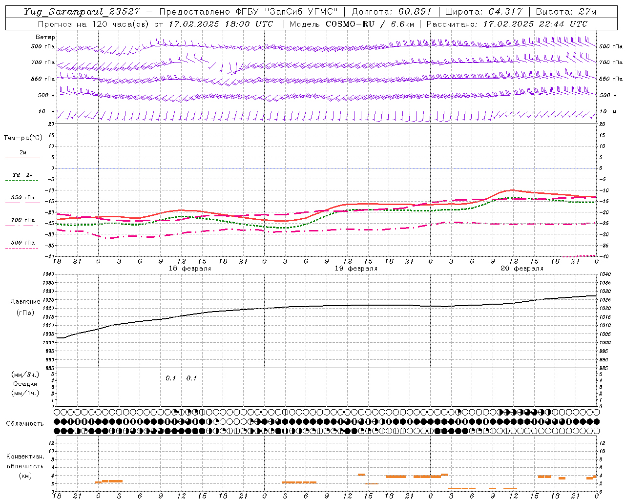This screenshot has height=500, width=625.
Task: Click the Конвективн. convective cloud label
Action: click(x=25, y=457)
